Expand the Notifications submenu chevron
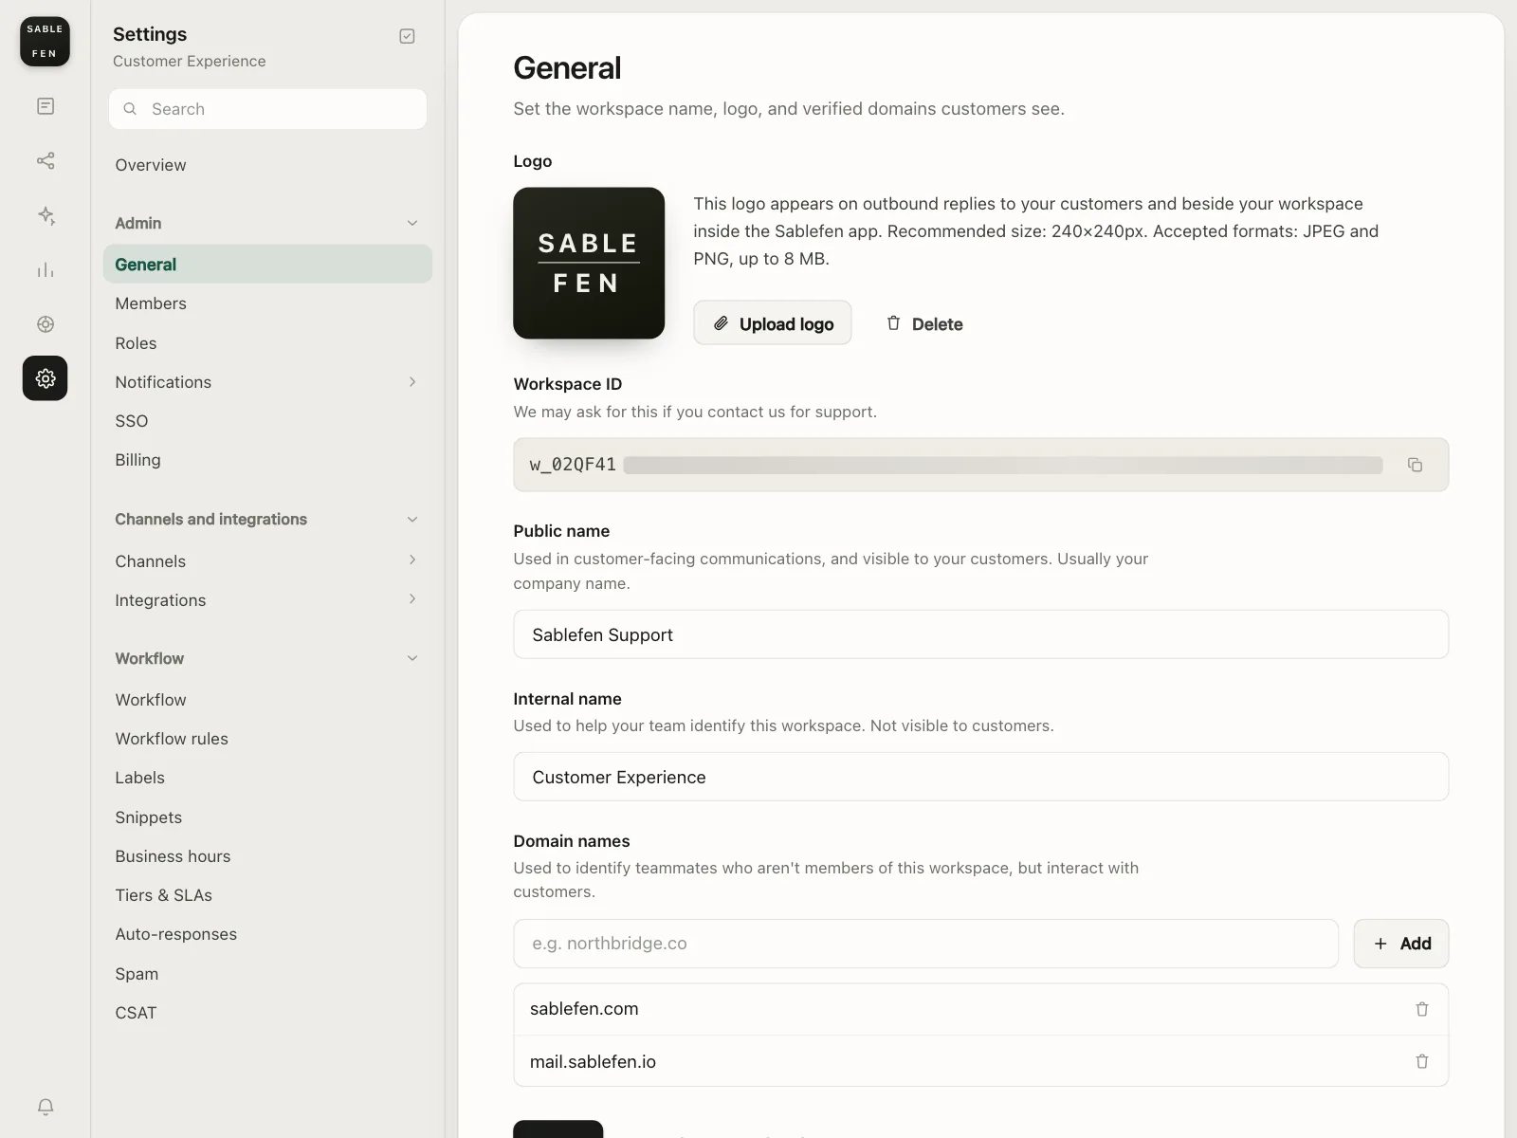 412,381
